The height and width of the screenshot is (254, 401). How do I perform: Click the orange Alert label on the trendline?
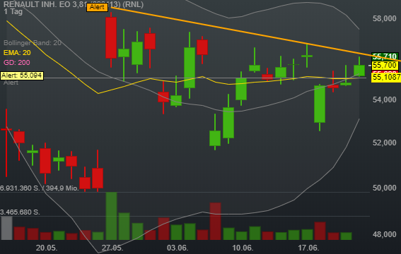point(97,7)
